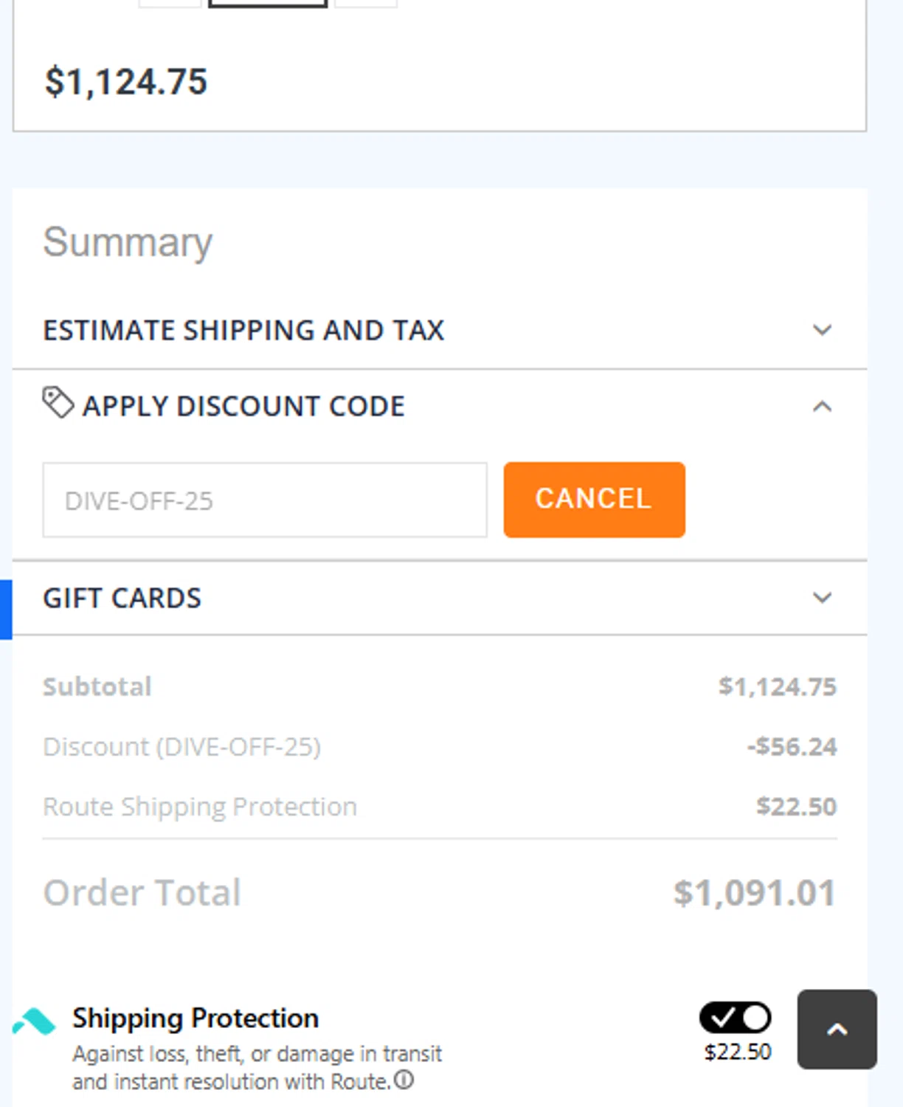Click the Order Total amount $1,091.01
The image size is (903, 1107).
[x=754, y=893]
